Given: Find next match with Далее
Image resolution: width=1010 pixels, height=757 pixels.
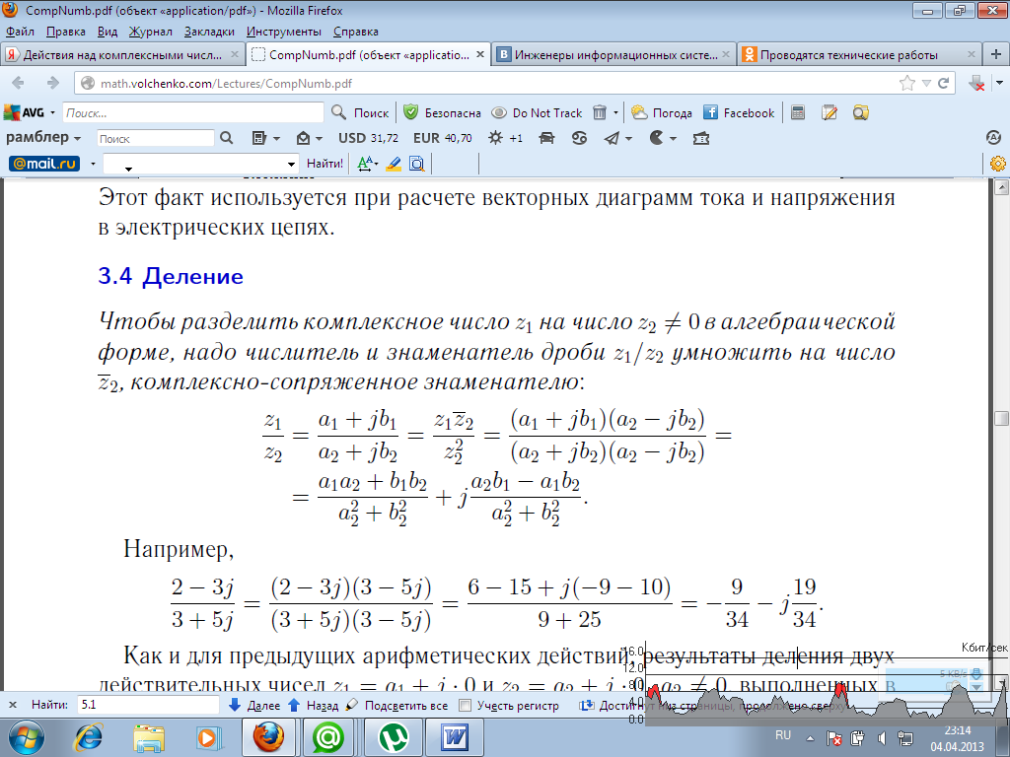Looking at the screenshot, I should tap(255, 705).
